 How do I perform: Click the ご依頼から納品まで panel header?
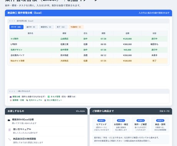tap(131, 111)
